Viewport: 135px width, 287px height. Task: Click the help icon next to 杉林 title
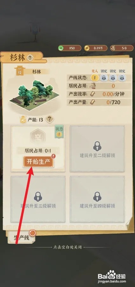click(30, 58)
